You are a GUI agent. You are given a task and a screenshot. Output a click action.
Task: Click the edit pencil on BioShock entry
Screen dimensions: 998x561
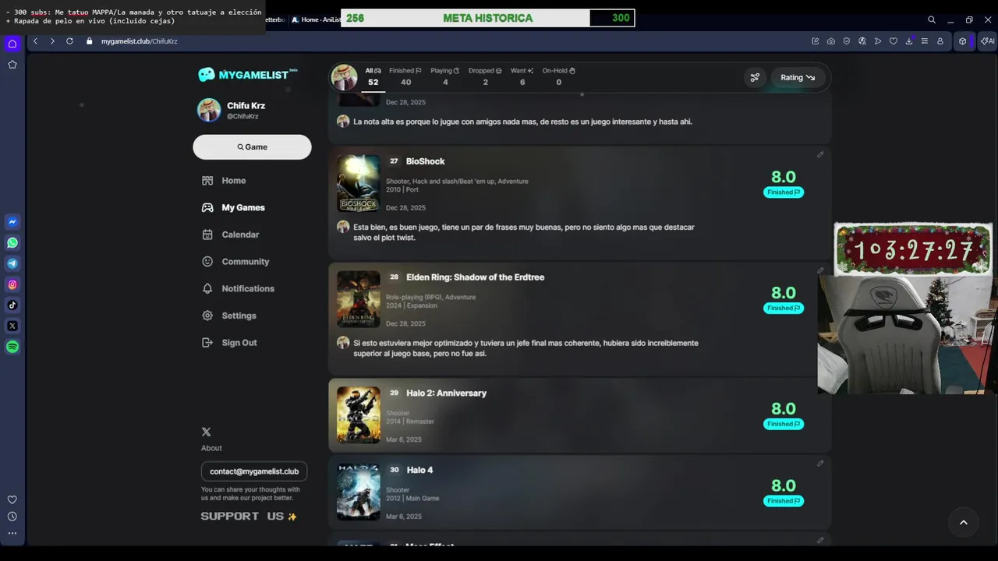coord(820,154)
